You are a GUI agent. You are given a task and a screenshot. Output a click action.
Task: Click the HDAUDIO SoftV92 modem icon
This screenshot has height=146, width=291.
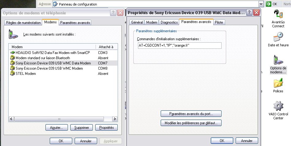[x=12, y=53]
